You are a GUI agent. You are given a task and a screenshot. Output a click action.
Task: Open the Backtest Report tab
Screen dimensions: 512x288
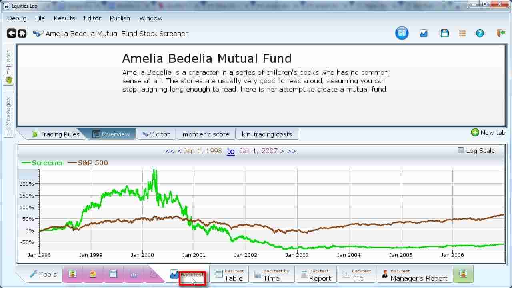(316, 275)
